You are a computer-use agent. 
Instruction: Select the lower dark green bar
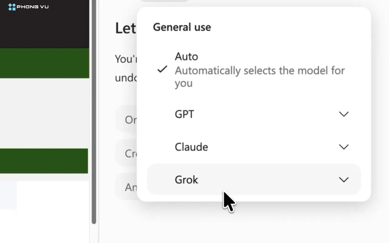pyautogui.click(x=44, y=161)
